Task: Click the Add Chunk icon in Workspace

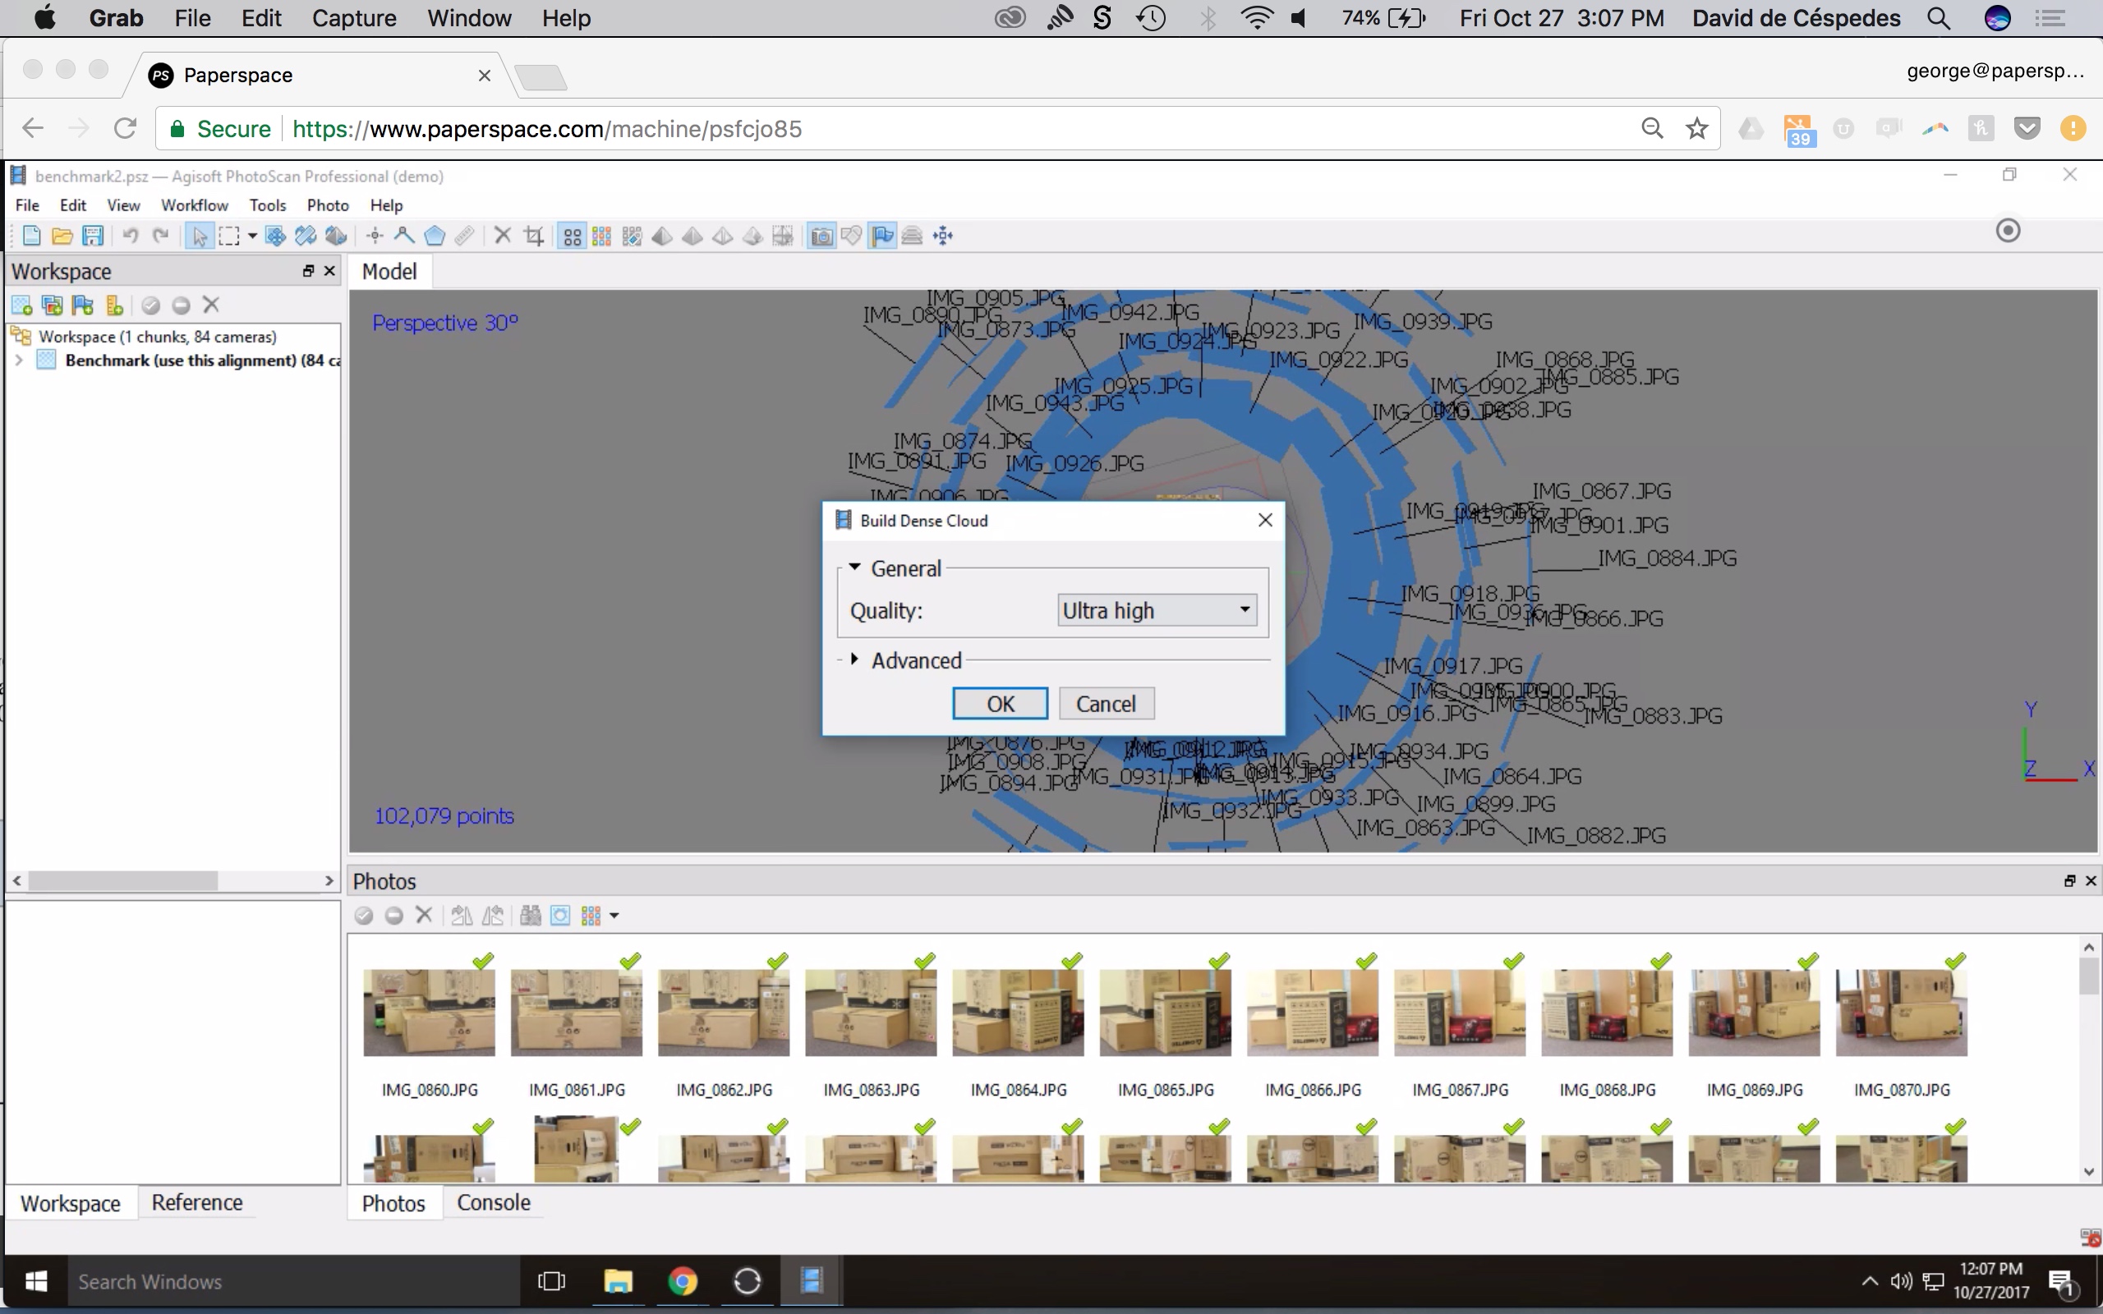Action: click(21, 305)
